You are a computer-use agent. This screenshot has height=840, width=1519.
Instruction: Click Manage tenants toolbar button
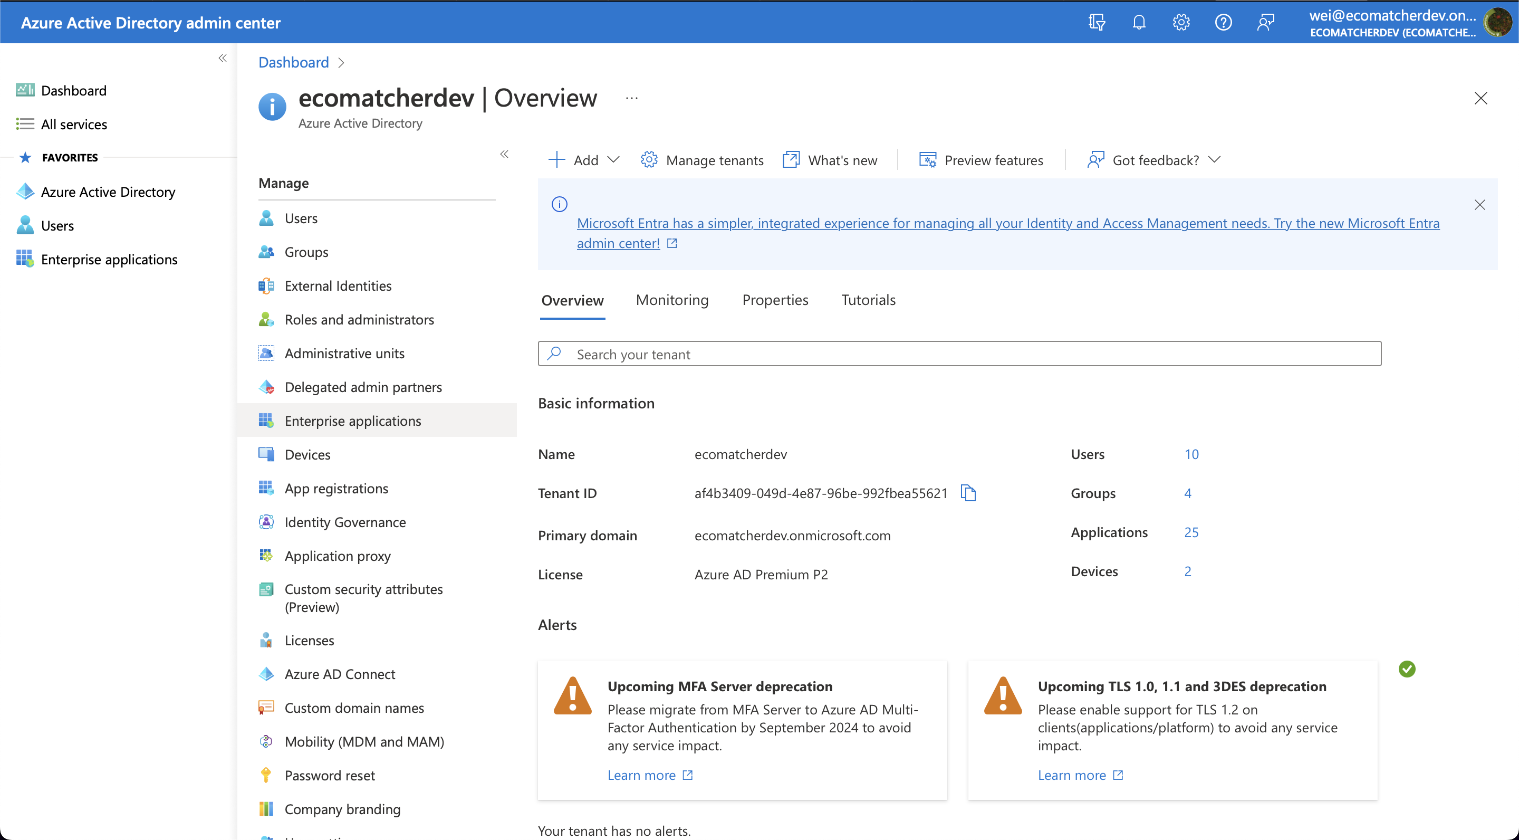click(701, 160)
